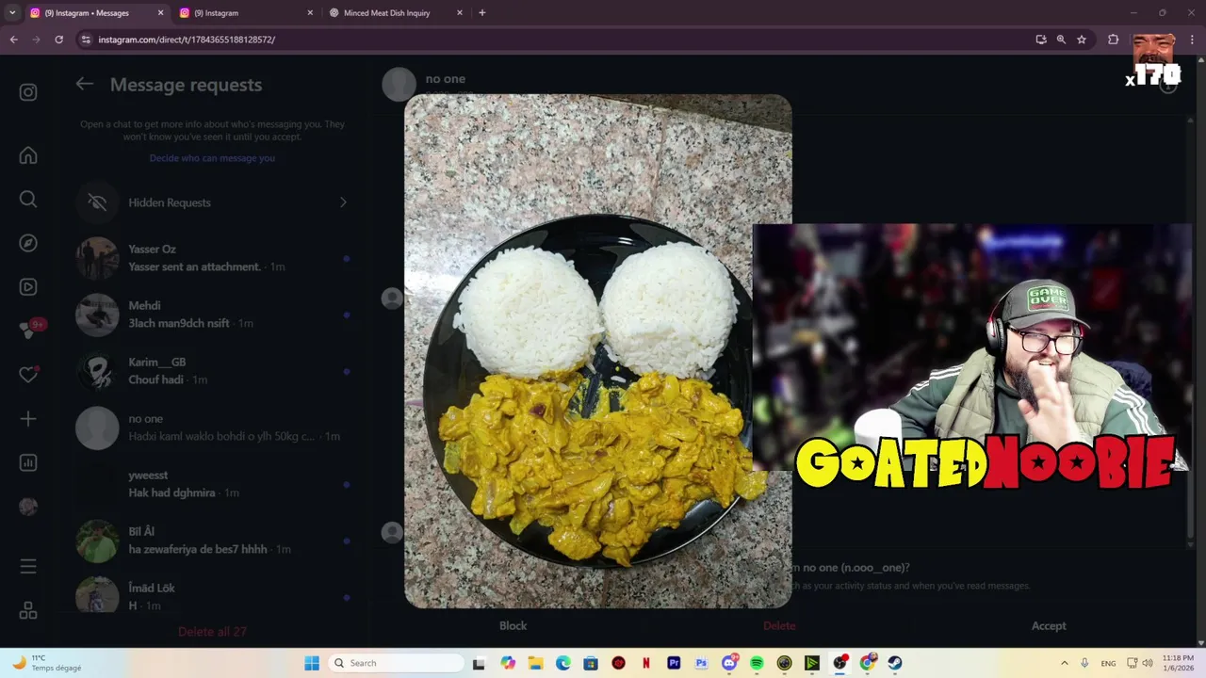Show hidden system tray icons chevron
Viewport: 1206px width, 678px height.
[1065, 663]
